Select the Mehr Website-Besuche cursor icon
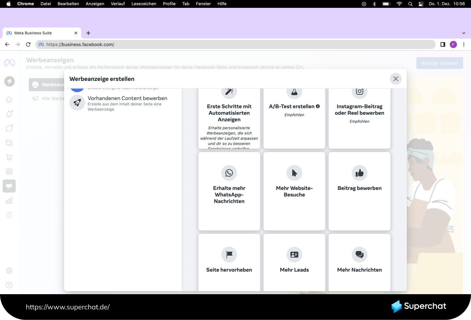The width and height of the screenshot is (471, 320). 294,173
